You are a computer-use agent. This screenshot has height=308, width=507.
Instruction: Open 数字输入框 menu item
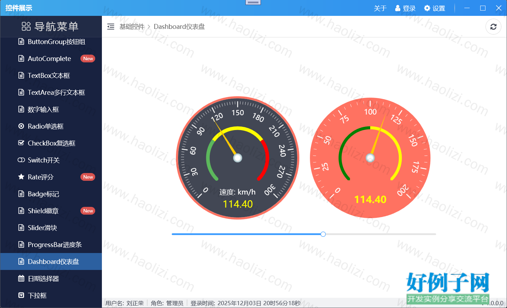click(51, 109)
